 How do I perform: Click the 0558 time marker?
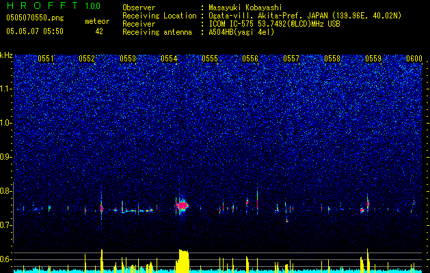332,59
